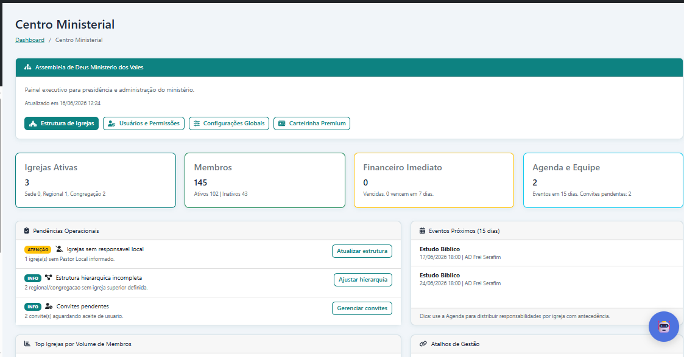Click the 'Centro Ministerial' page title
684x357 pixels.
(x=65, y=24)
